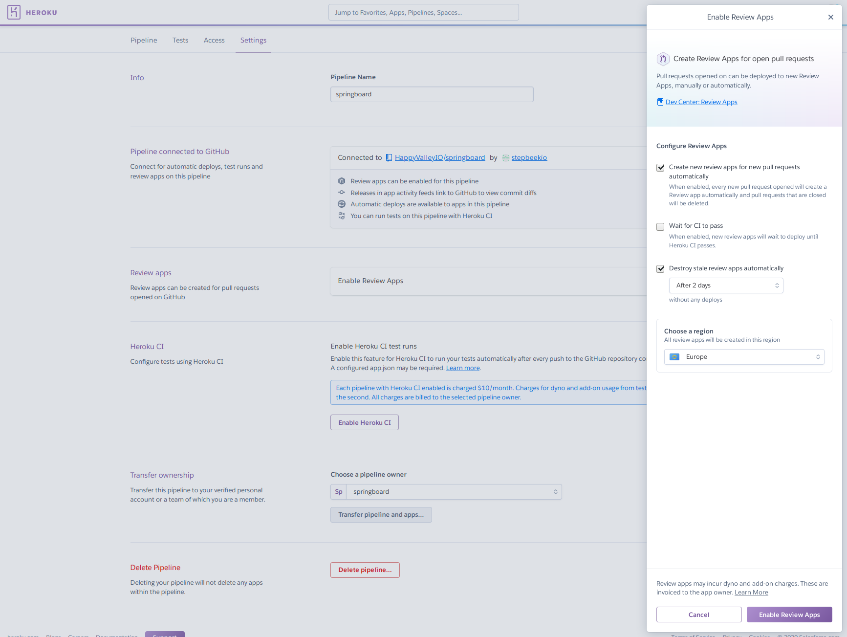Click the Pipeline Name input field
This screenshot has width=847, height=637.
432,94
